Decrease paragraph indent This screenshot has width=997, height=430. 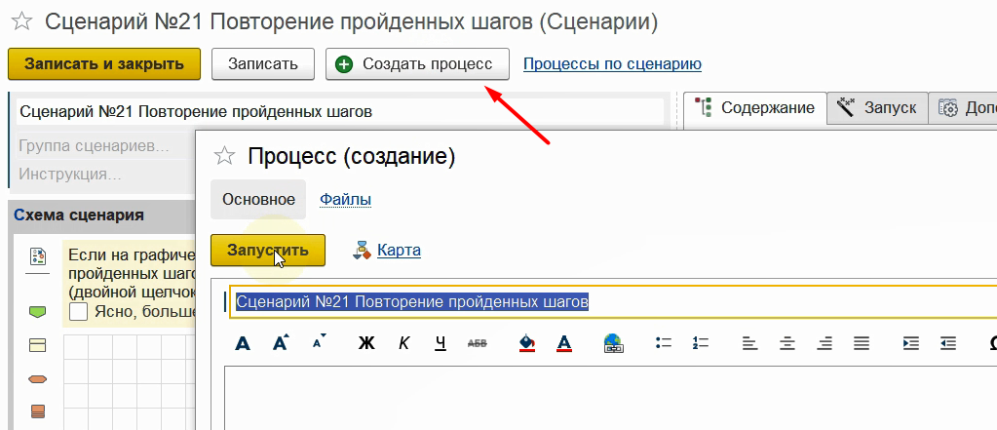click(948, 343)
